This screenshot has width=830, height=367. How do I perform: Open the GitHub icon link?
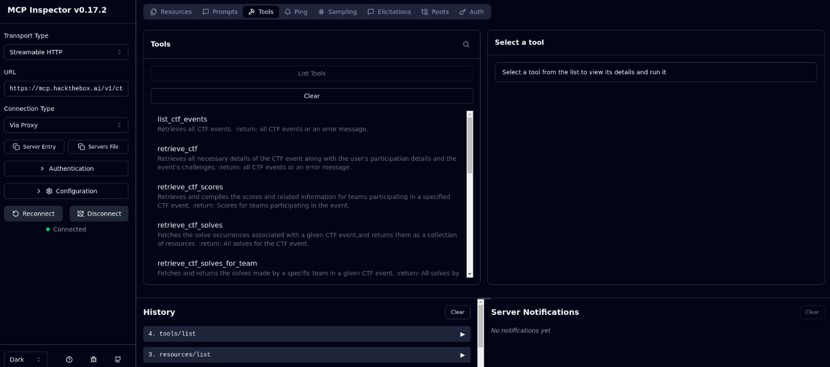click(118, 359)
